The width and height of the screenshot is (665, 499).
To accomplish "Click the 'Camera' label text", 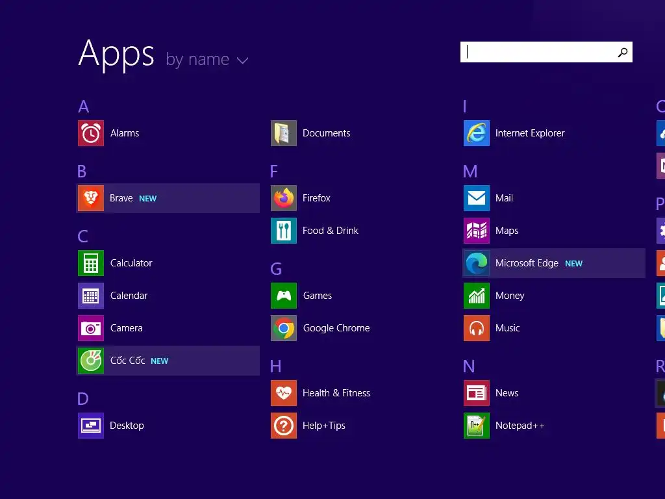I will pyautogui.click(x=127, y=328).
